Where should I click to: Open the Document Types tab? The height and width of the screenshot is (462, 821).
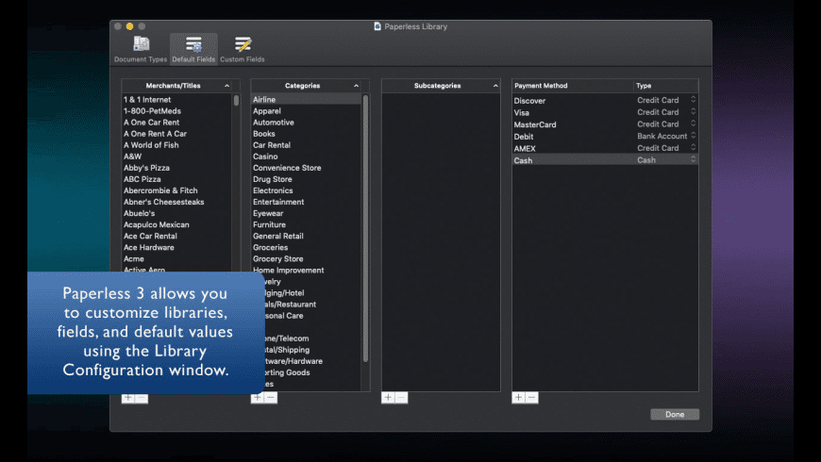pos(141,50)
